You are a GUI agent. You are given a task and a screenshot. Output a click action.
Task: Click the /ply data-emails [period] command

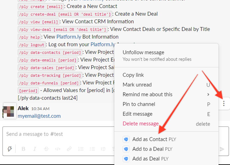pyautogui.click(x=48, y=60)
